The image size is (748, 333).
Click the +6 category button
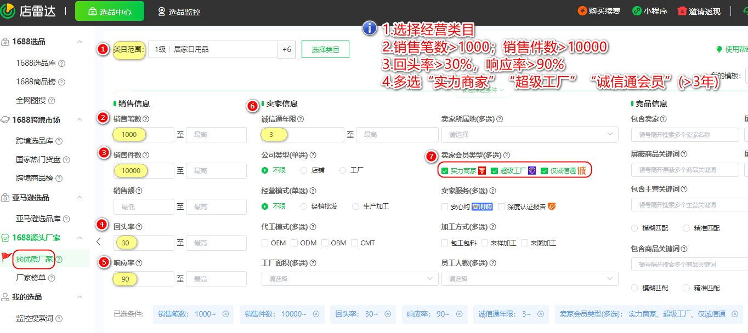[287, 49]
